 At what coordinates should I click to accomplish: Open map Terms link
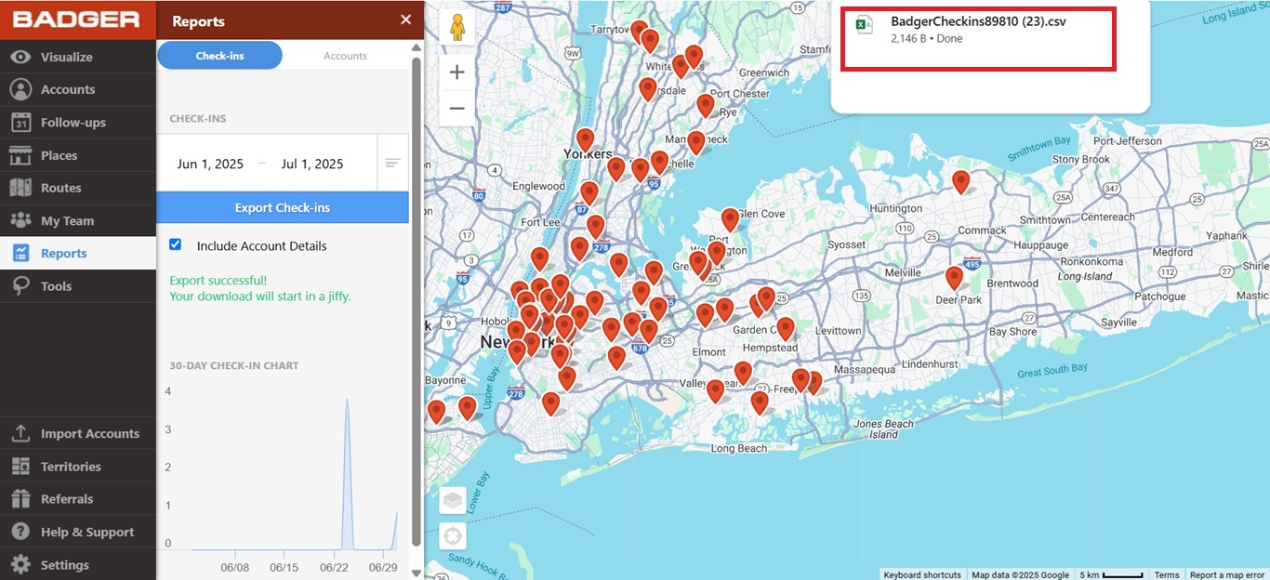click(x=1167, y=574)
